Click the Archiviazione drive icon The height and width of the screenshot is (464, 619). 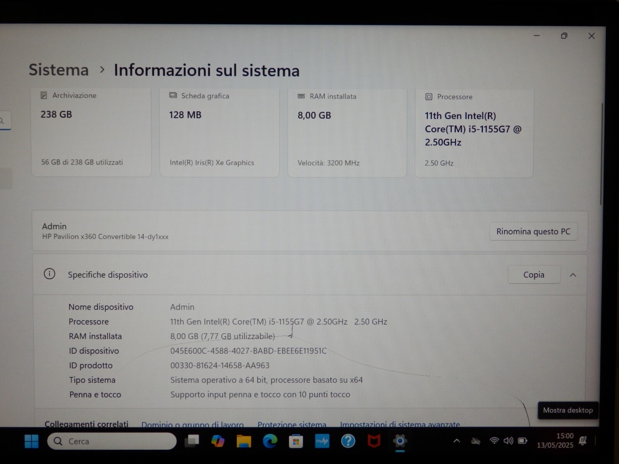tap(44, 95)
